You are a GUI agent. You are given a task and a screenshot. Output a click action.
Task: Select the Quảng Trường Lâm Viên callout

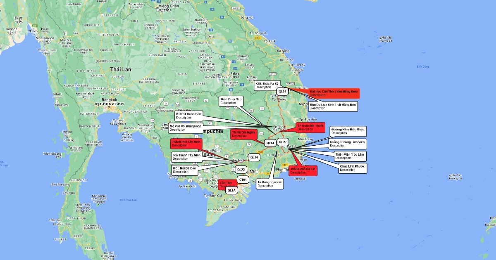347,144
